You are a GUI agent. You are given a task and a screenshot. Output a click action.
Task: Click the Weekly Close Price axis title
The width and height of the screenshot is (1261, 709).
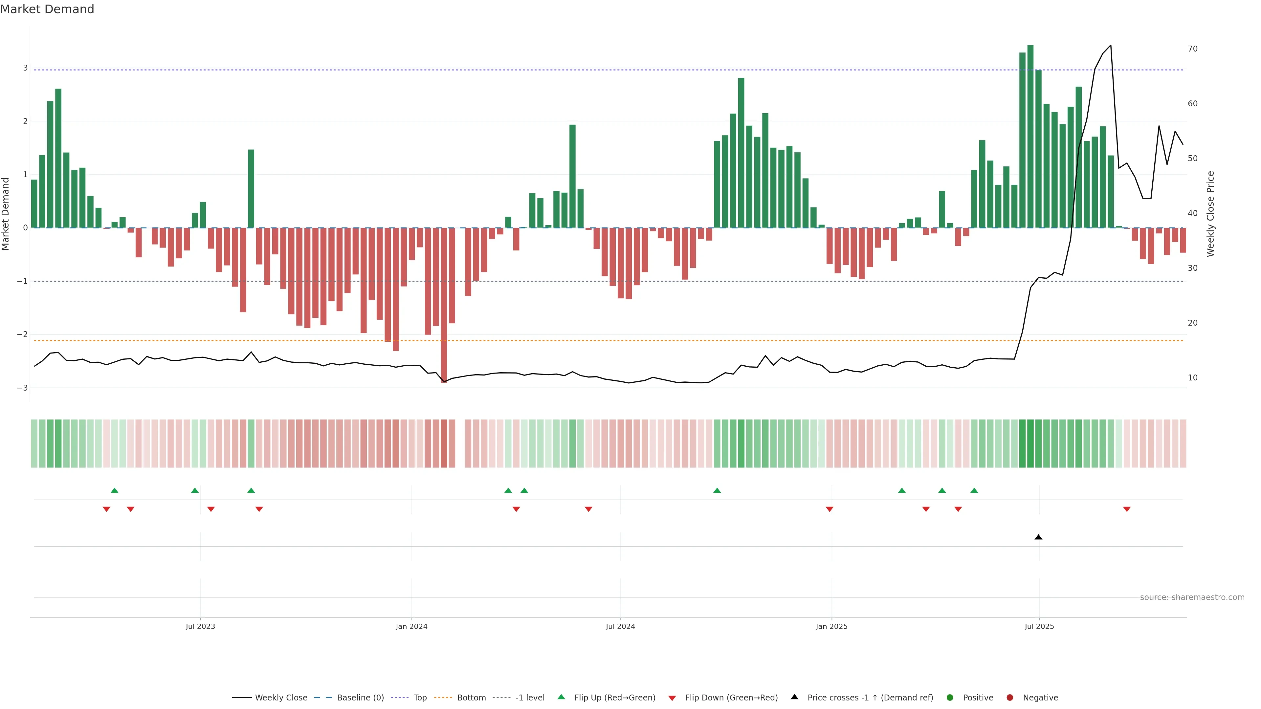[x=1210, y=214]
